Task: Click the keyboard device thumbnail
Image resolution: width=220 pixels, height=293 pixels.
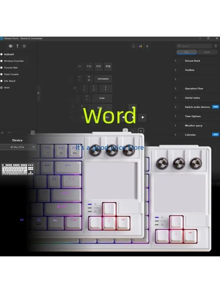Action: [x=18, y=169]
